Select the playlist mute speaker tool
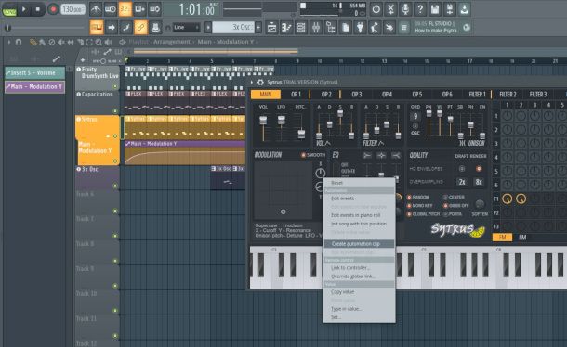 pyautogui.click(x=61, y=43)
